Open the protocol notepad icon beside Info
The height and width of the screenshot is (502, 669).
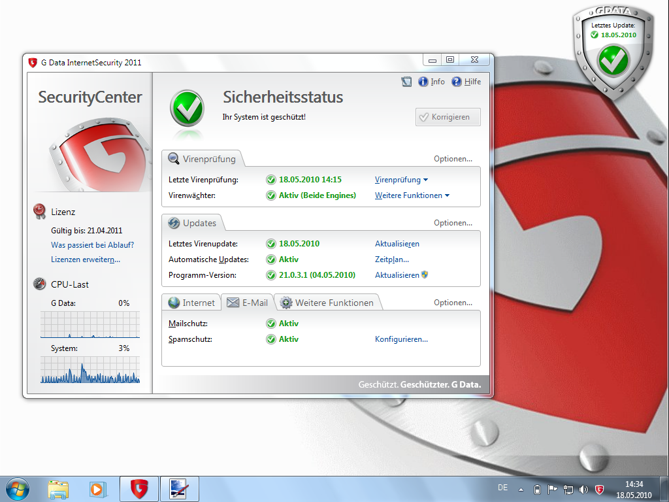[x=406, y=82]
